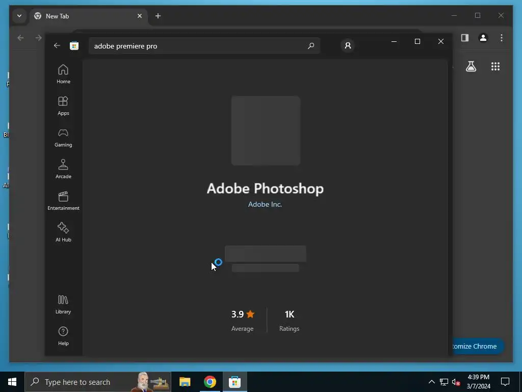
Task: Open the Adobe Inc. publisher link
Action: point(265,204)
